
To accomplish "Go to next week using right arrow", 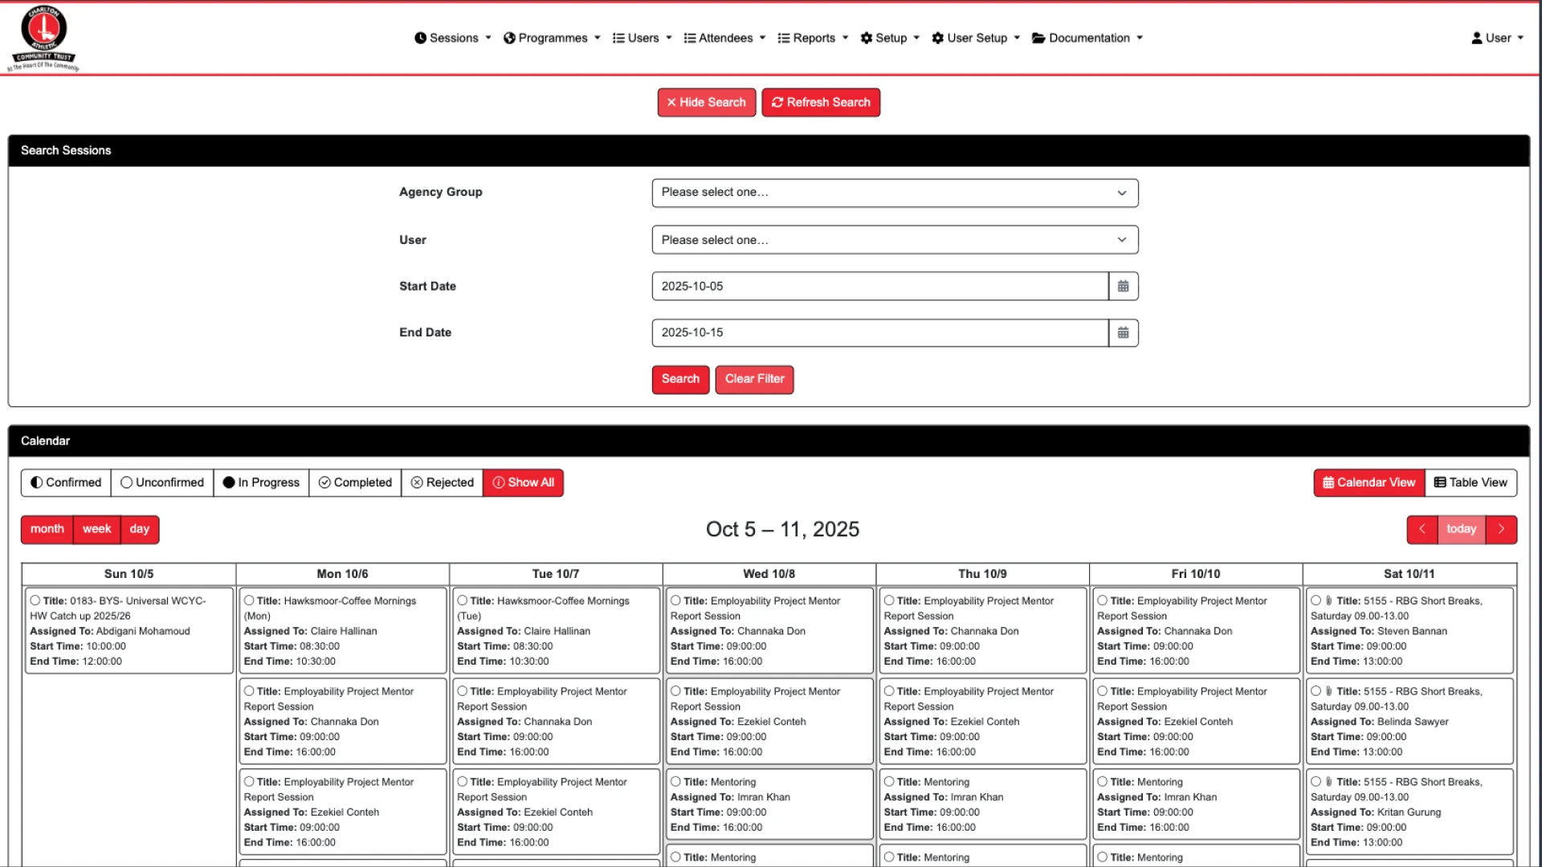I will tap(1500, 530).
